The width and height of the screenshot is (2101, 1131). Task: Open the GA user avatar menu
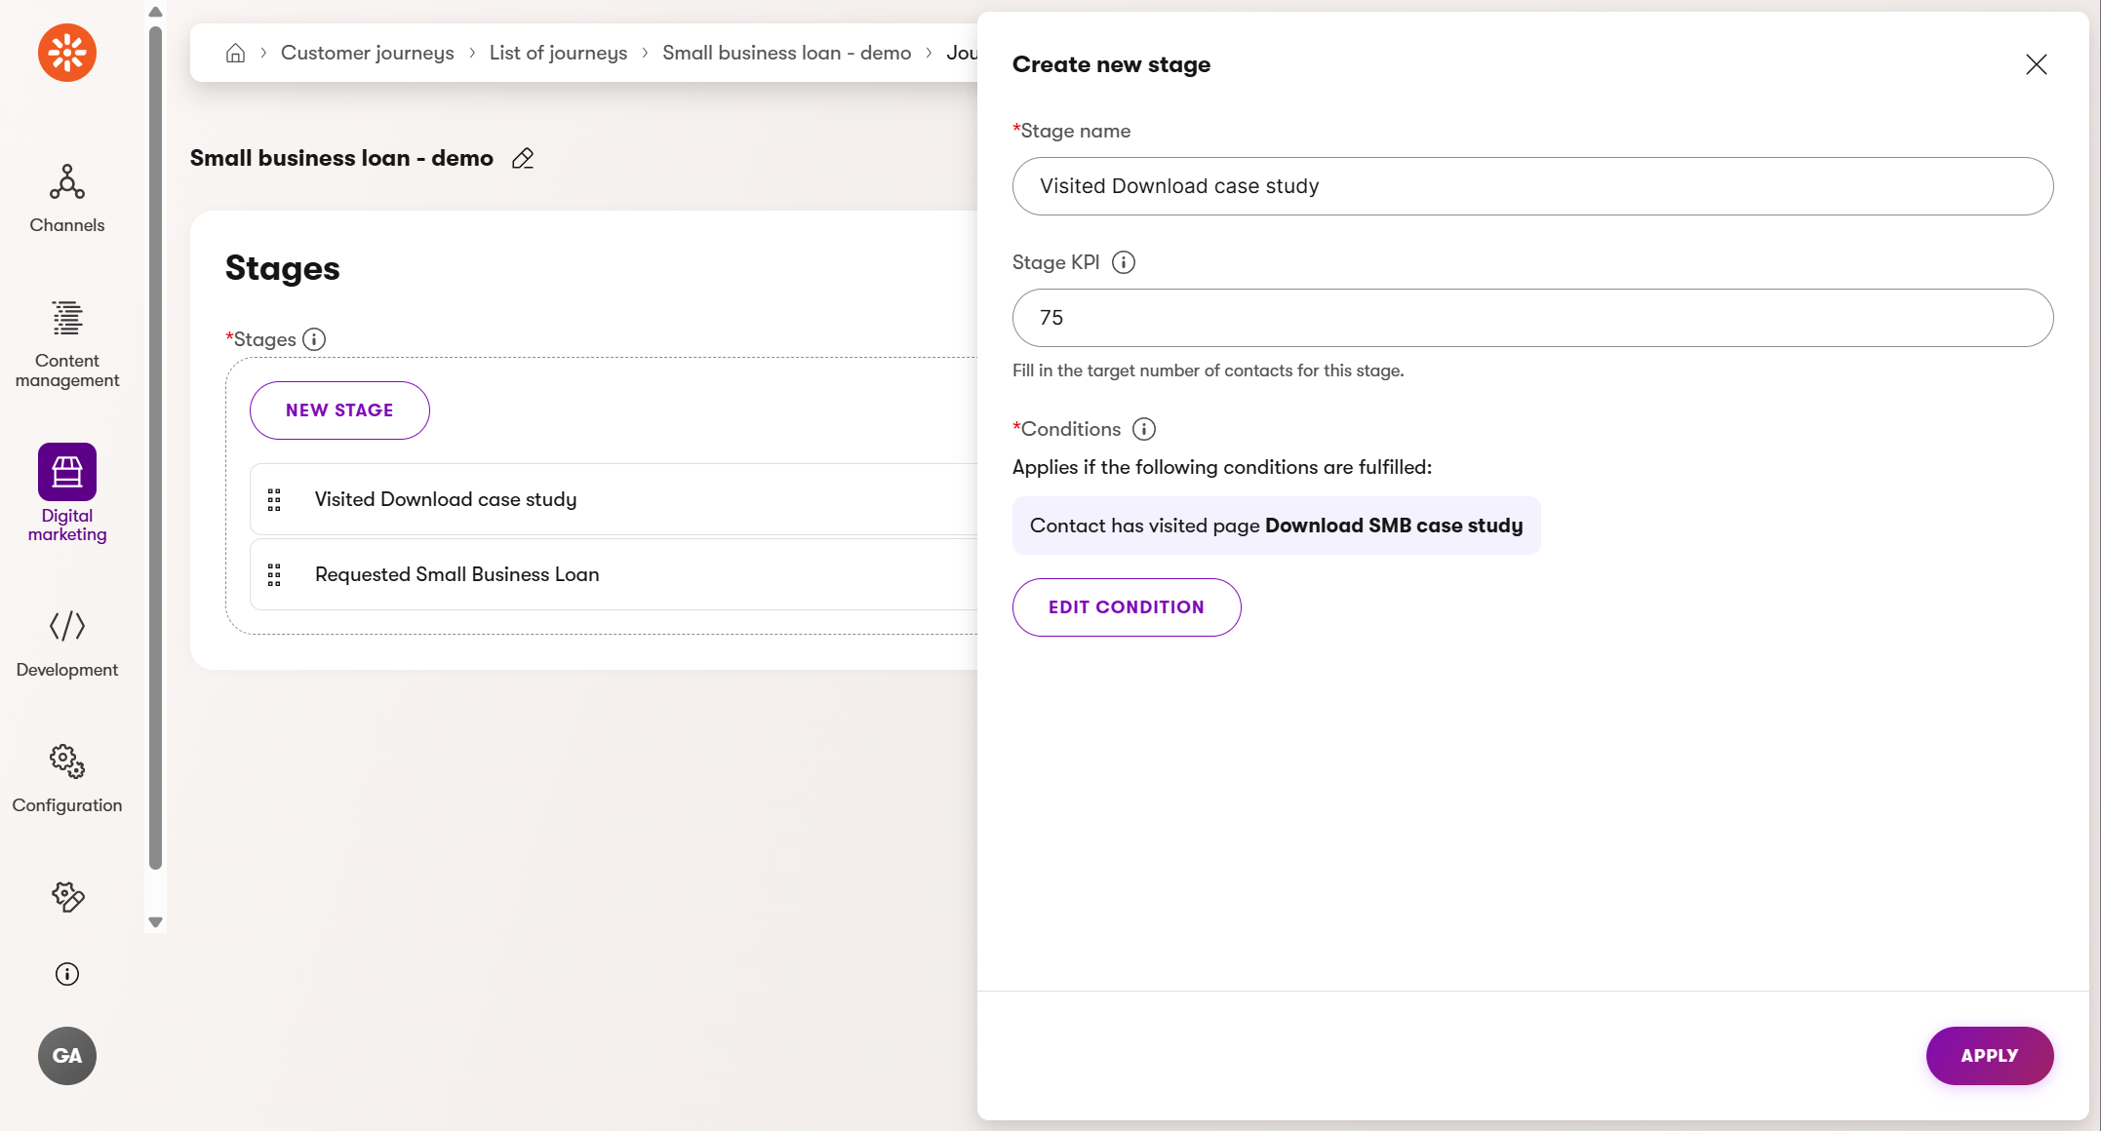pyautogui.click(x=66, y=1055)
